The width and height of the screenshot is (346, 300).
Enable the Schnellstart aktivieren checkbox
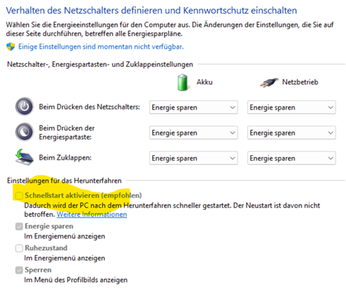pyautogui.click(x=19, y=196)
